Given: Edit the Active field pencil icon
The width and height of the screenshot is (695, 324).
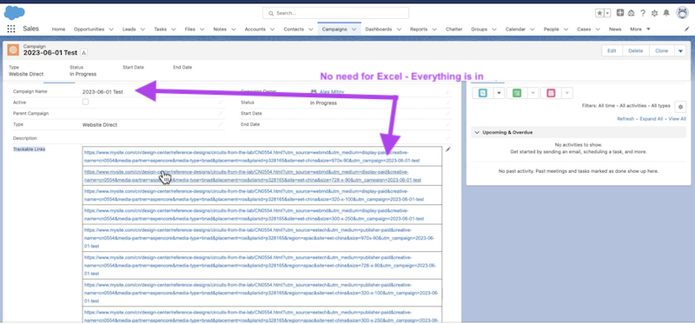Looking at the screenshot, I should 221,102.
